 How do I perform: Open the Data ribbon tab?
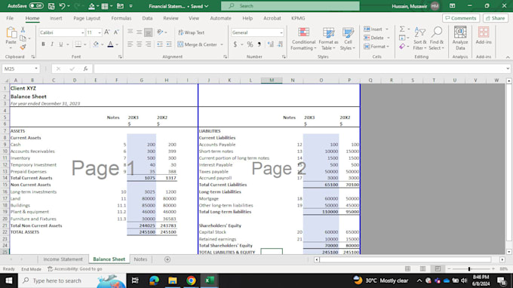click(x=147, y=18)
